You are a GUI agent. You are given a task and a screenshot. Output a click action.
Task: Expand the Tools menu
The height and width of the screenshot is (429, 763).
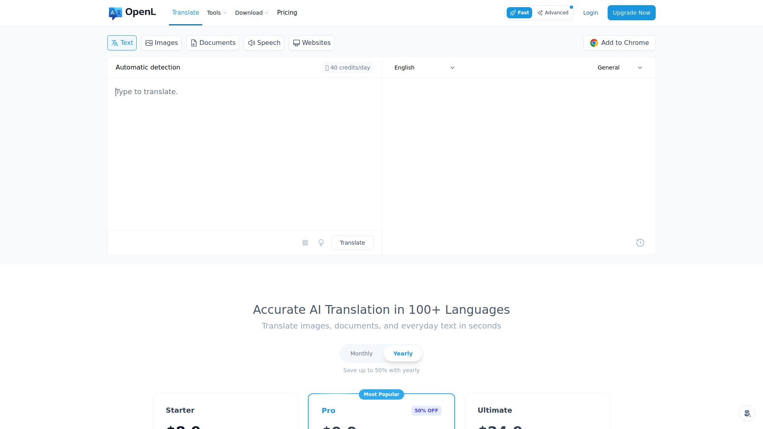point(217,13)
